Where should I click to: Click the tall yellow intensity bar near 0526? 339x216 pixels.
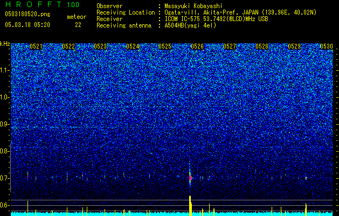coord(190,206)
